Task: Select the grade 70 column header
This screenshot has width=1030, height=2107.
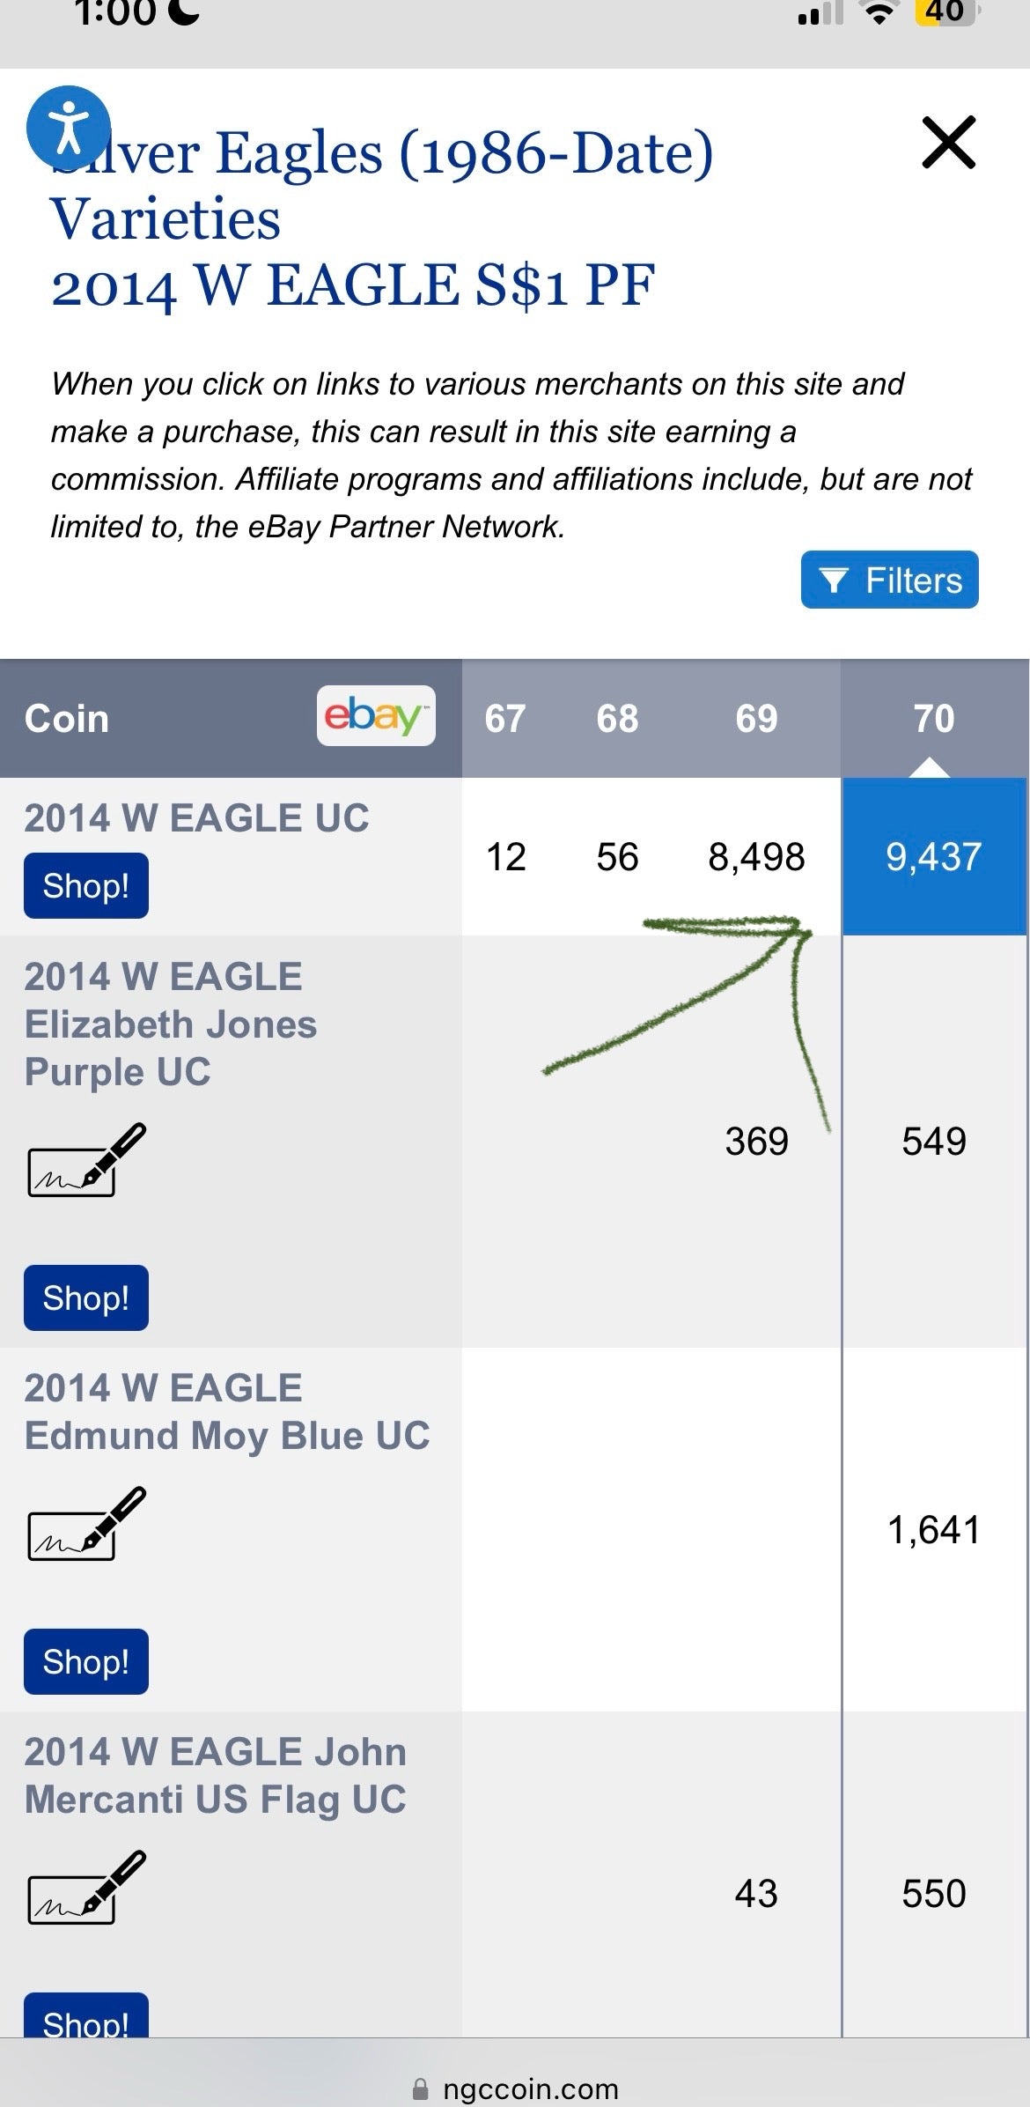Action: coord(933,719)
